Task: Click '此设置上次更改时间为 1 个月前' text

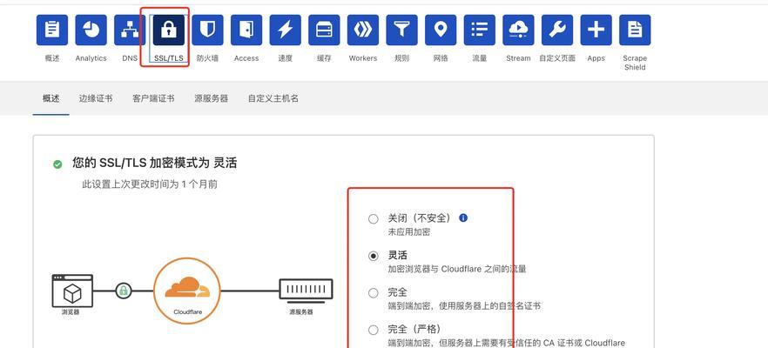Action: pos(150,184)
